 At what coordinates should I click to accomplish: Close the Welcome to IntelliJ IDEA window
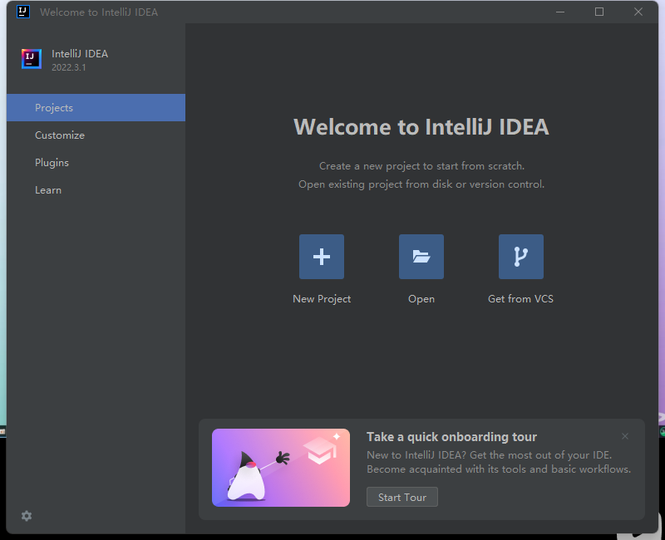[x=638, y=12]
